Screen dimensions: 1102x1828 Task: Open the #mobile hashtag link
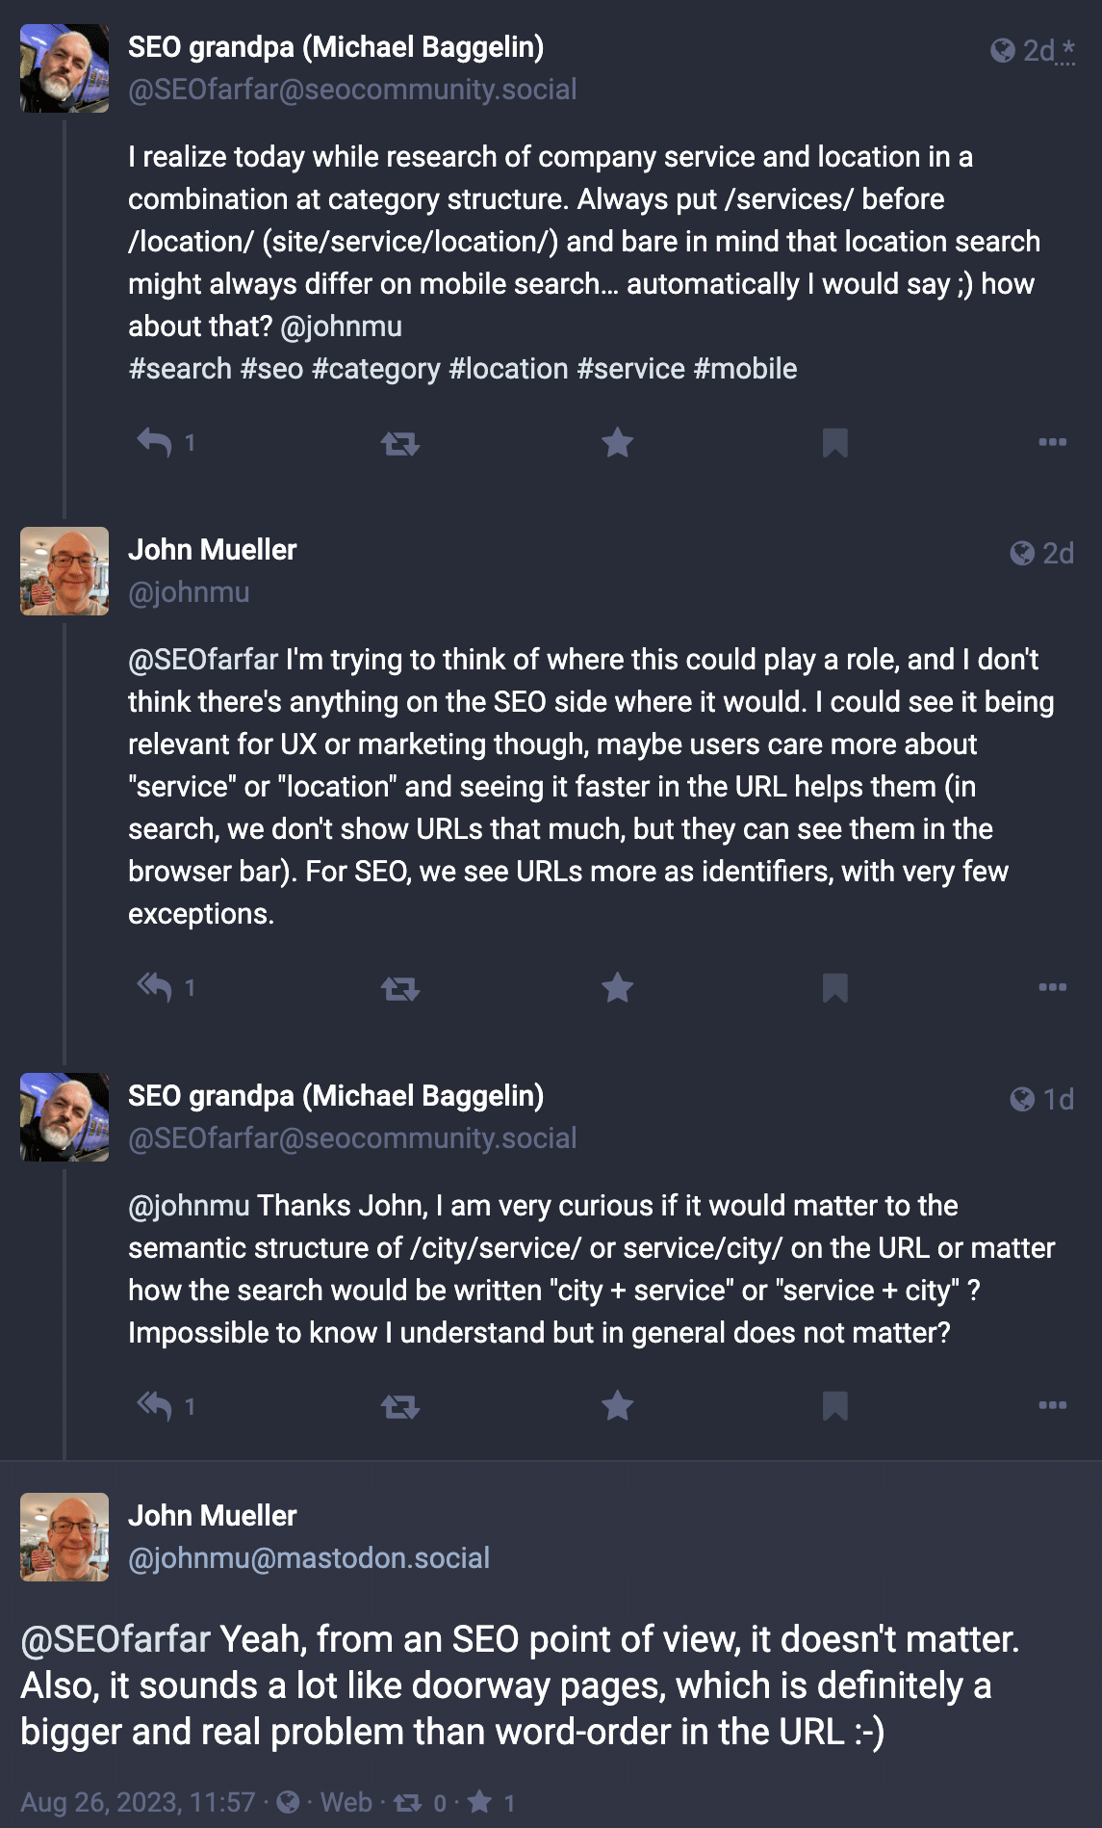[x=745, y=369]
